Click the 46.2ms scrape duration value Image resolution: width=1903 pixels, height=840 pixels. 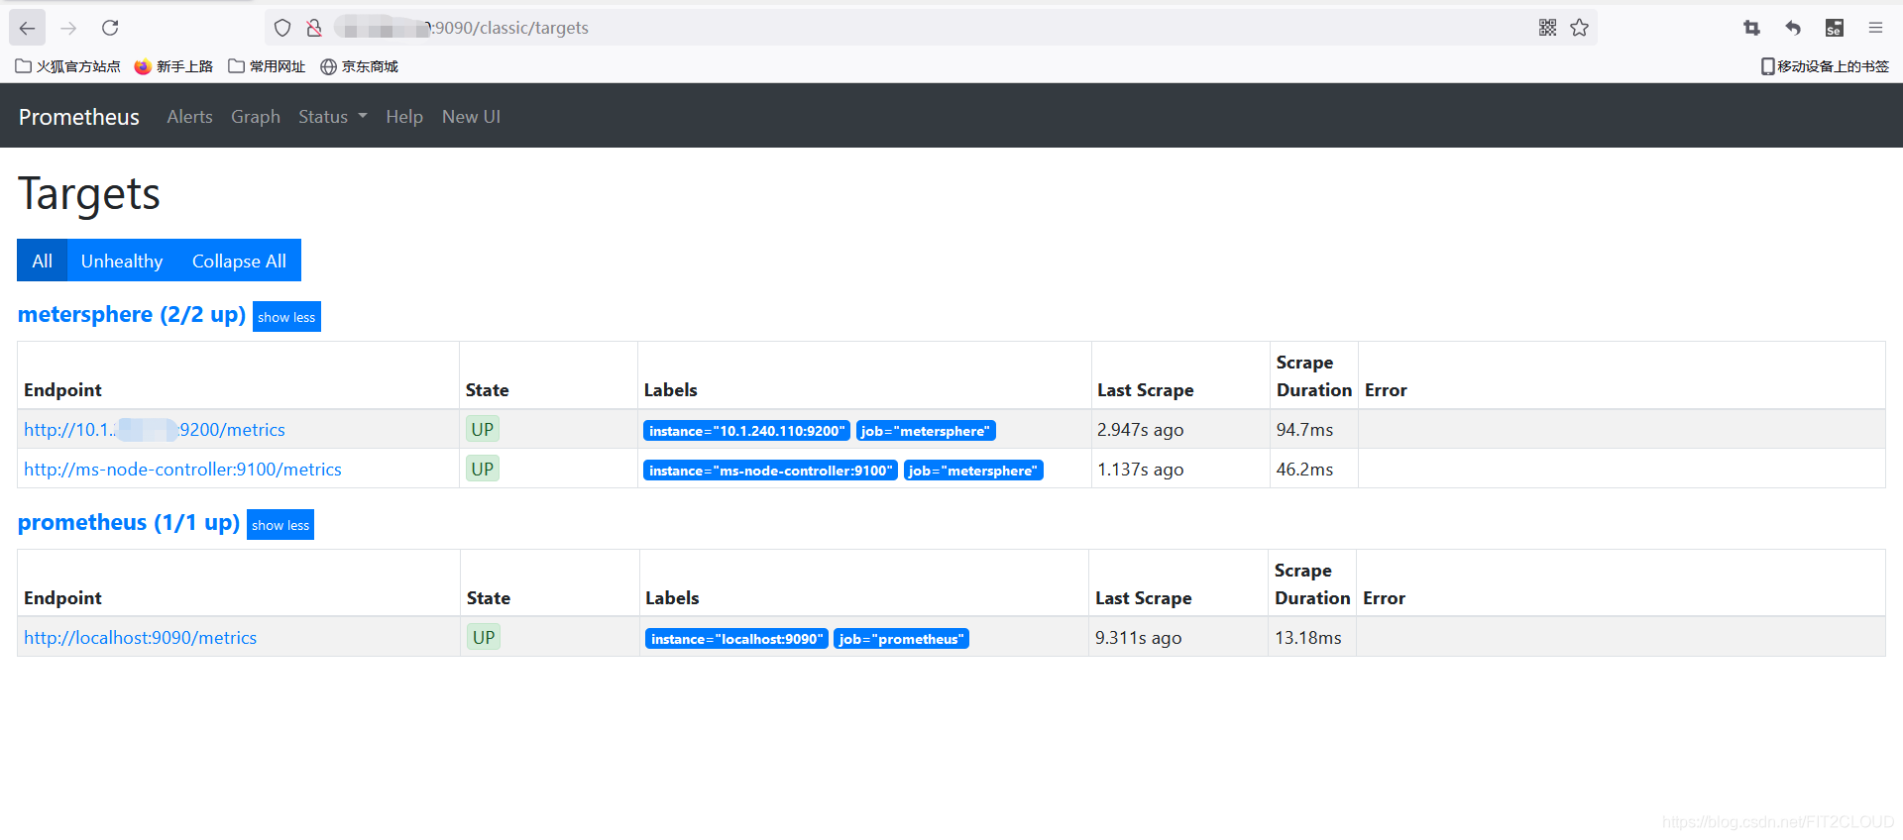pos(1304,470)
